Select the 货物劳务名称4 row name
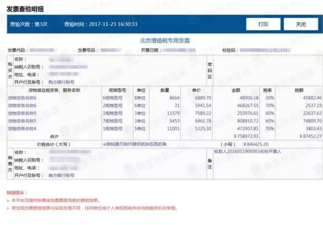 coord(22,129)
